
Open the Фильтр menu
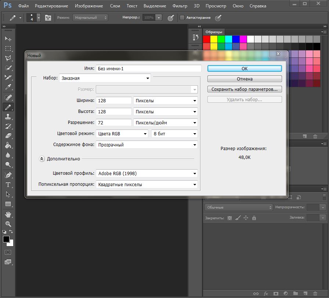(x=180, y=6)
